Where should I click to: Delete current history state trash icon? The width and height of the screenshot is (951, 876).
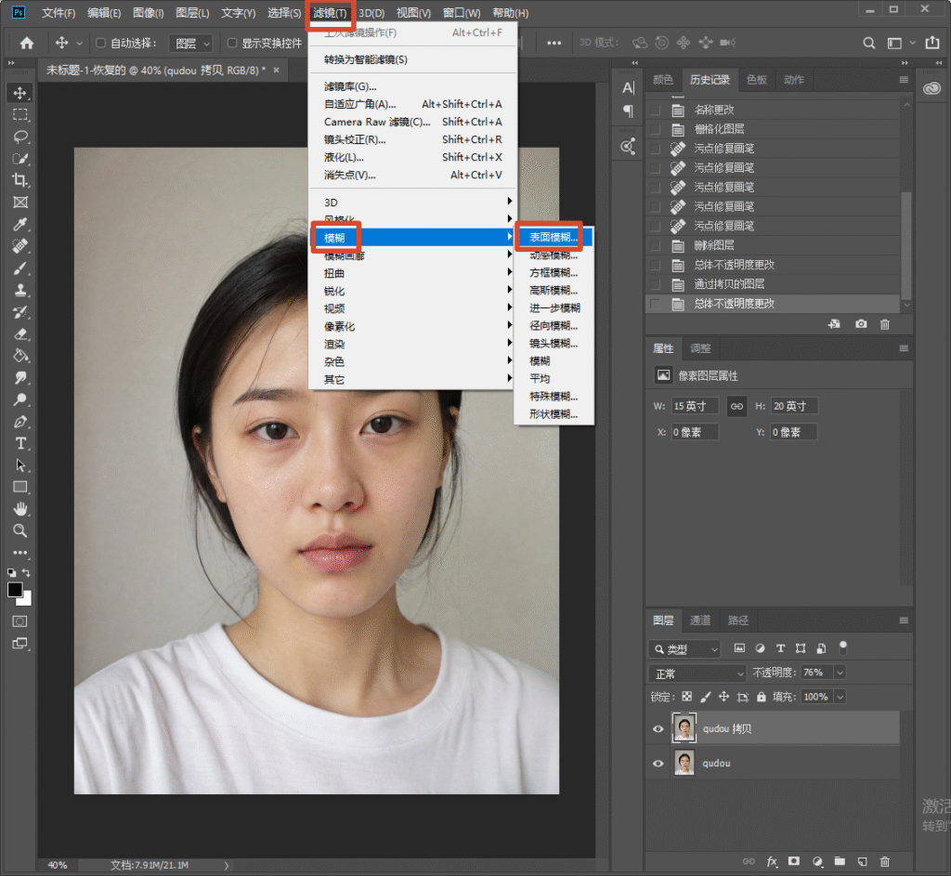885,324
